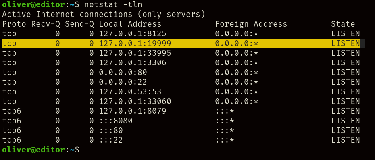
Task: Click the 'Foreign Address' column header
Action: coord(251,24)
